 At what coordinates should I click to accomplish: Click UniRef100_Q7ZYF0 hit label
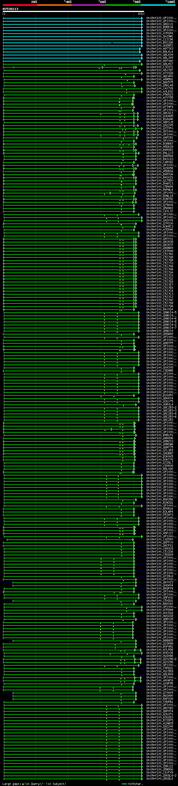(160, 129)
